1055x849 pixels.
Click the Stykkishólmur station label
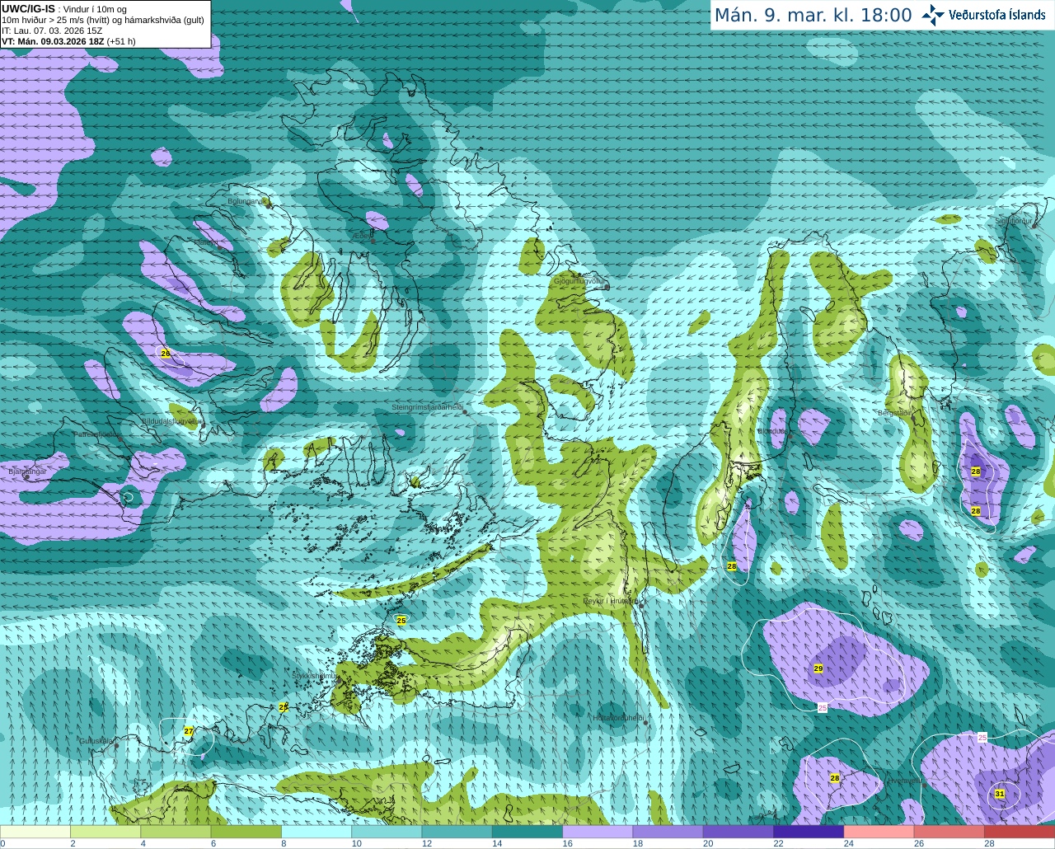[x=315, y=675]
